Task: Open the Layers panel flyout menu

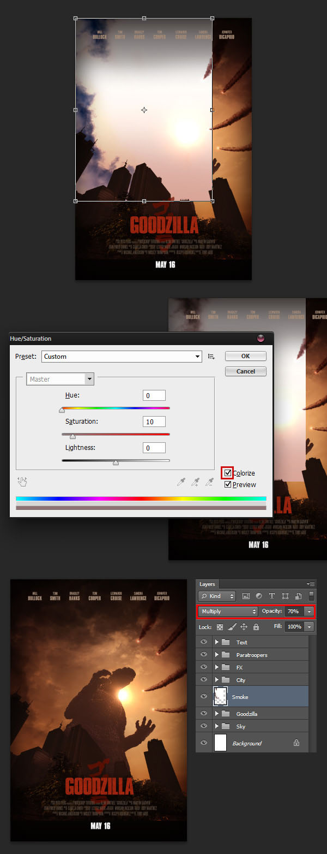Action: click(311, 584)
